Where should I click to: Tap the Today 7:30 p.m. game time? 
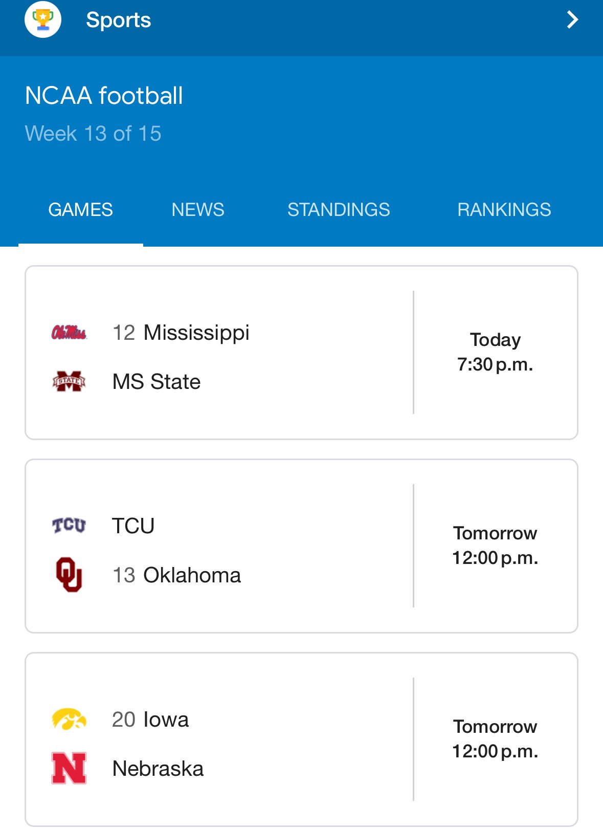click(x=495, y=352)
